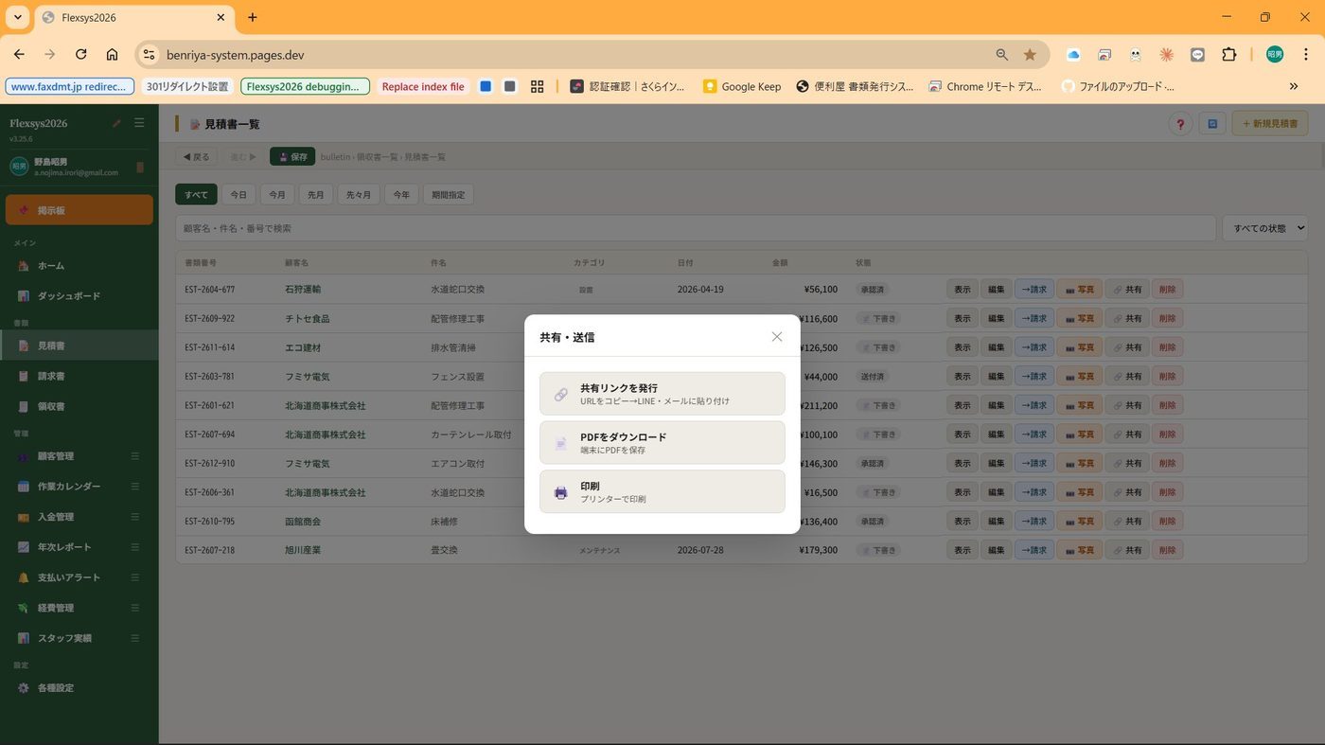1325x745 pixels.
Task: Open the Chrome tab search dropdown arrow
Action: 17,17
